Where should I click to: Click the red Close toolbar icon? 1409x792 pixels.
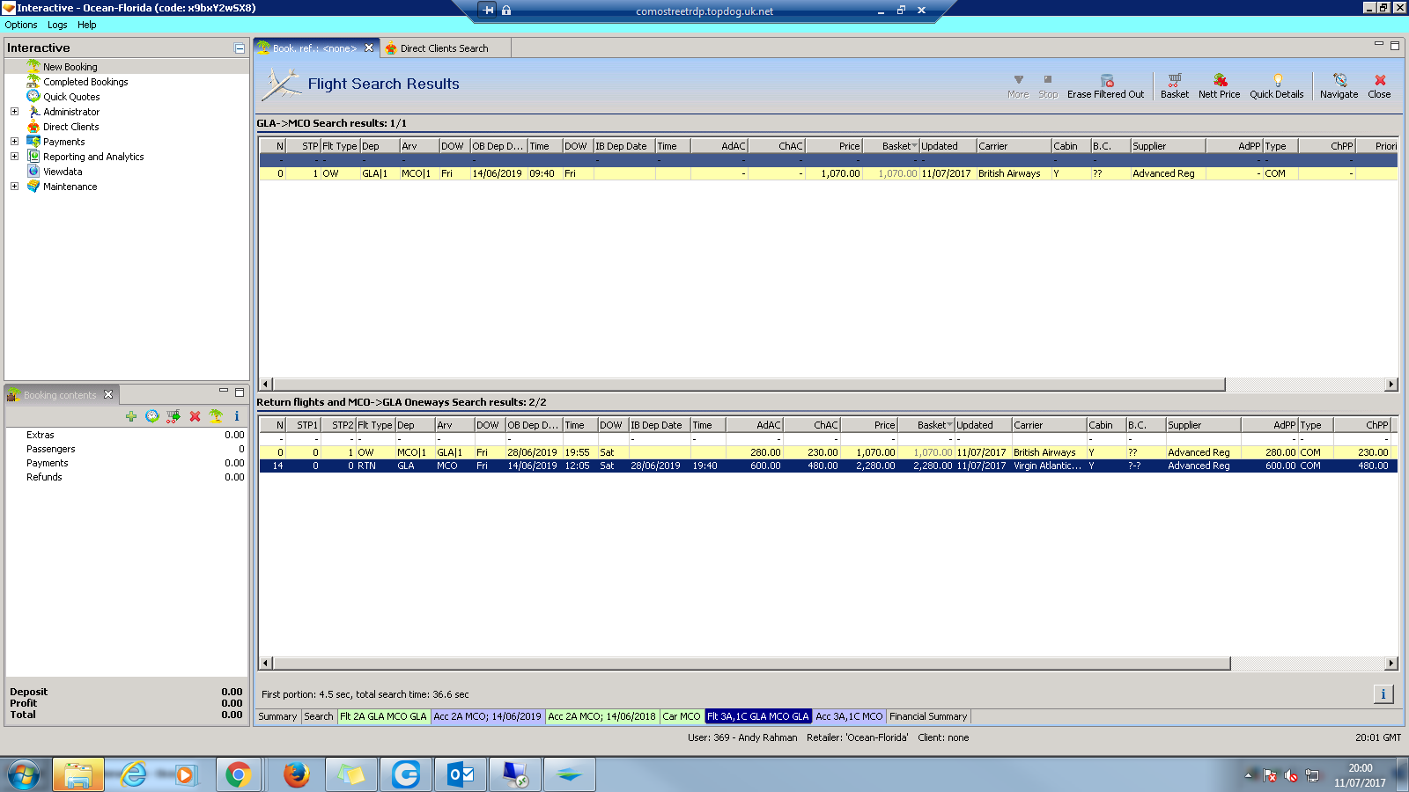click(x=1379, y=85)
